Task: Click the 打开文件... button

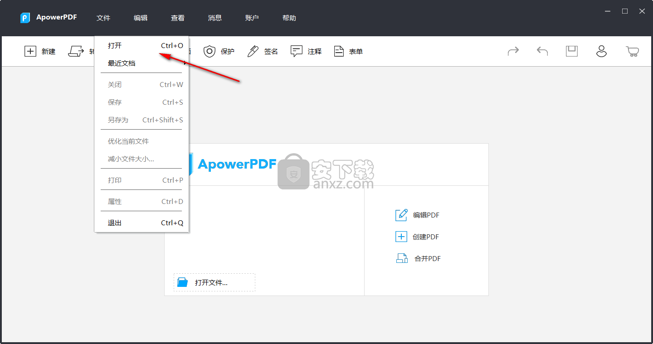Action: pyautogui.click(x=214, y=282)
